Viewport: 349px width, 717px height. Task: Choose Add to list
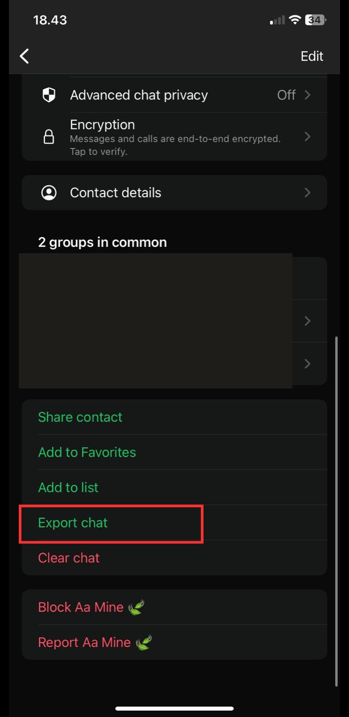[68, 488]
